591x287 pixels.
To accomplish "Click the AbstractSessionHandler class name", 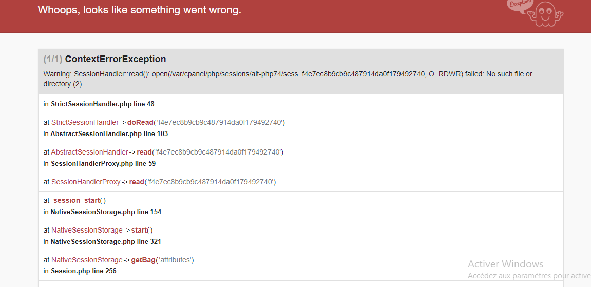I will (x=89, y=152).
